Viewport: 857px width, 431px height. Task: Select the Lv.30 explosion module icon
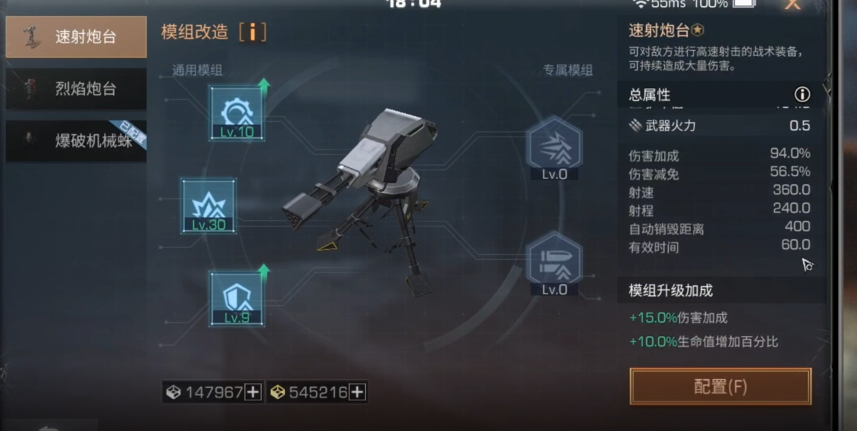(209, 206)
